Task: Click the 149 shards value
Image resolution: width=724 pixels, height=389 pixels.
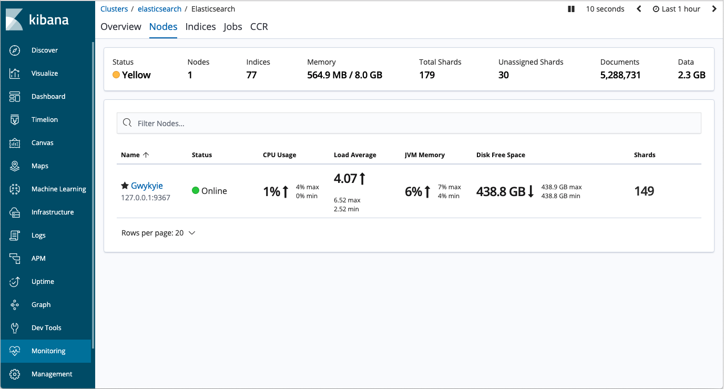Action: [644, 191]
